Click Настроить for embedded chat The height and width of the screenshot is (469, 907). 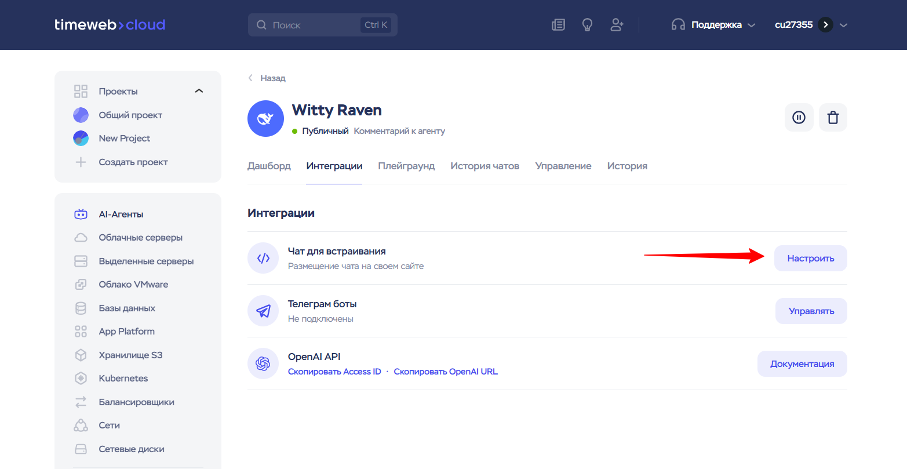(810, 259)
